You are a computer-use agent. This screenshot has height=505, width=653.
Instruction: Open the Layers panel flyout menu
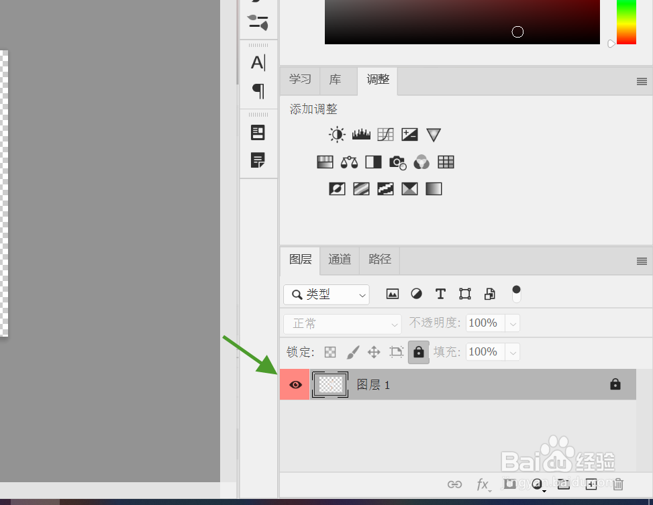pyautogui.click(x=642, y=261)
